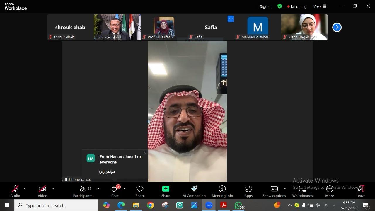Open the Apps panel
Image resolution: width=375 pixels, height=211 pixels.
pyautogui.click(x=248, y=191)
